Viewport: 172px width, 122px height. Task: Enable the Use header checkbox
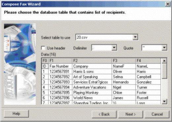coord(43,48)
